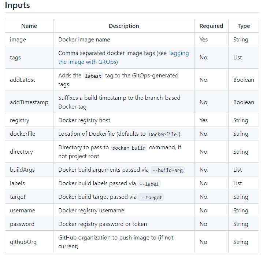Open the Tagging the image with GitOps link

click(123, 58)
